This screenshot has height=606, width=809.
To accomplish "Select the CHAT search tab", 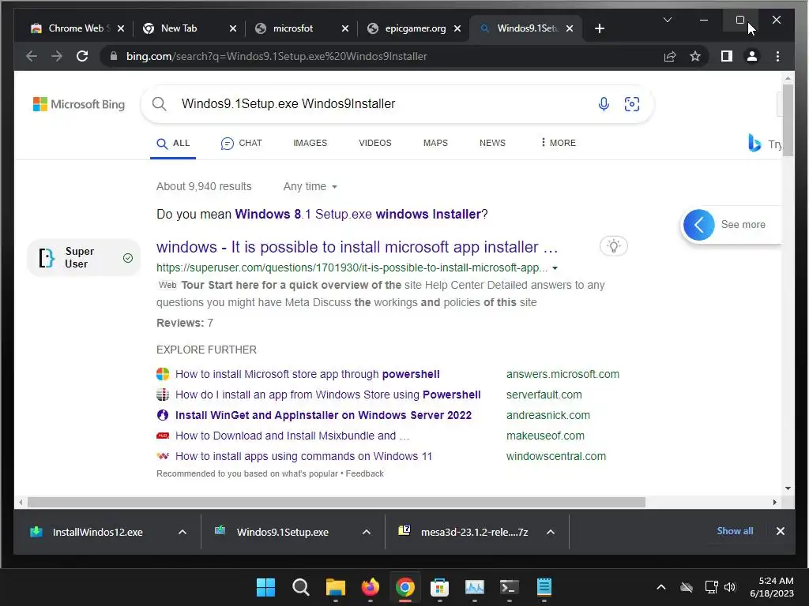I will click(x=242, y=144).
